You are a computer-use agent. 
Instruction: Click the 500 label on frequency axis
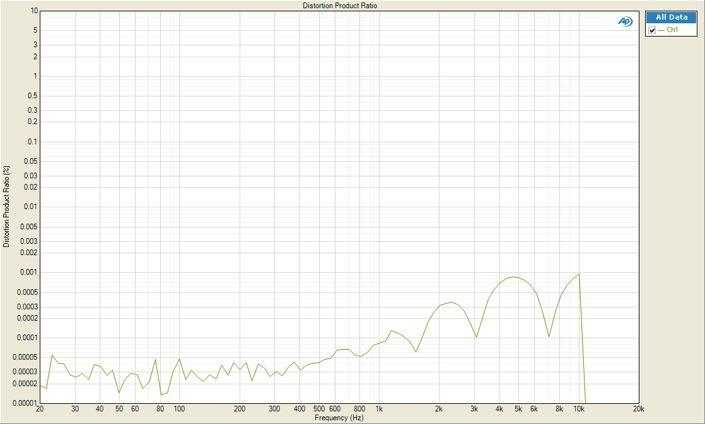pyautogui.click(x=319, y=409)
